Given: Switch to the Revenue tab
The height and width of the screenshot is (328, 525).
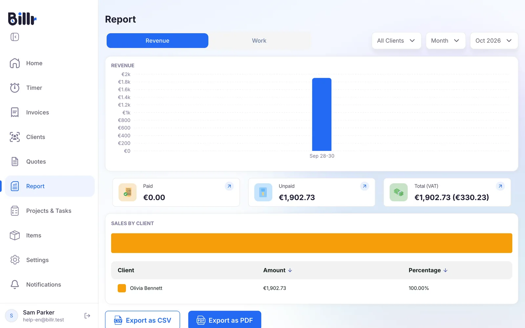Looking at the screenshot, I should click(x=157, y=41).
